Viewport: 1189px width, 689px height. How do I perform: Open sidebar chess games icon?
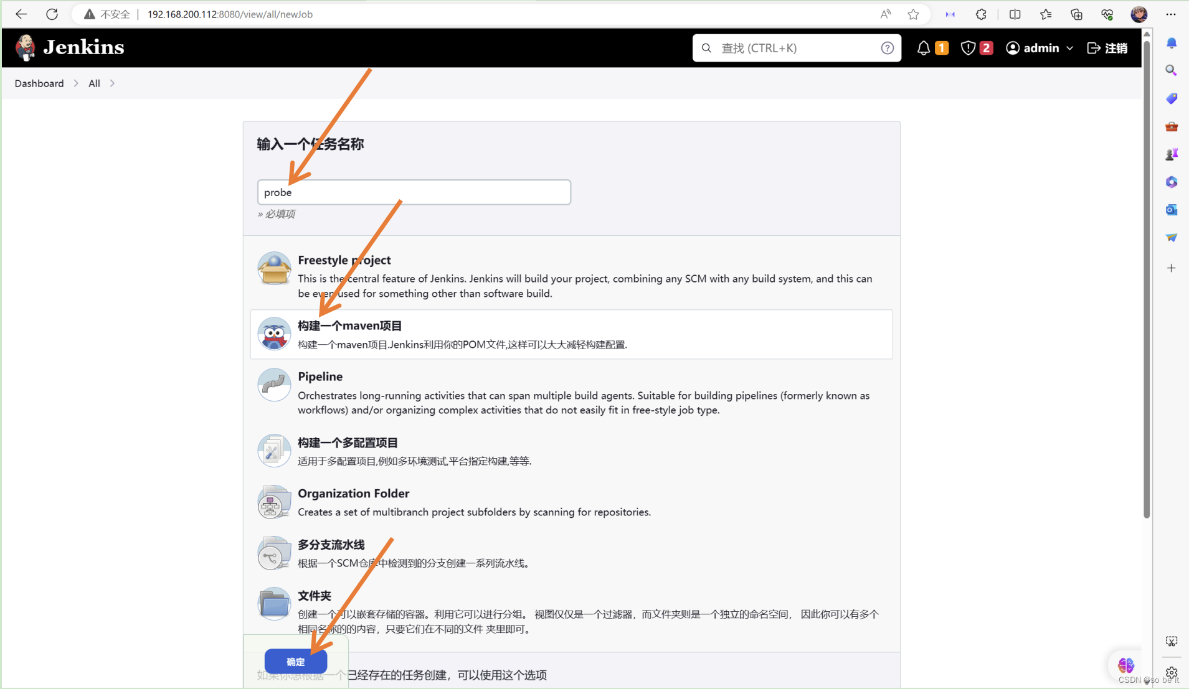(1171, 154)
